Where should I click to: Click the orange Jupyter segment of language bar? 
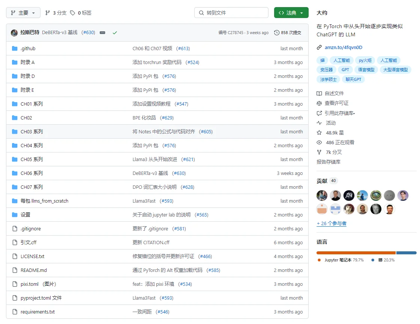click(356, 253)
